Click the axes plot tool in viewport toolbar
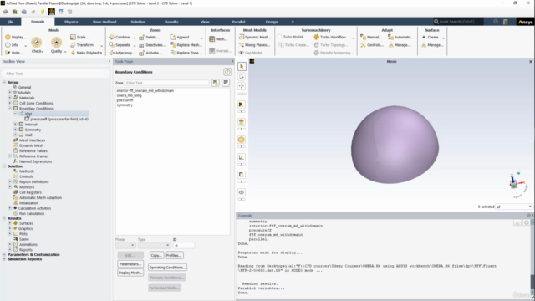This screenshot has width=535, height=301. click(242, 157)
